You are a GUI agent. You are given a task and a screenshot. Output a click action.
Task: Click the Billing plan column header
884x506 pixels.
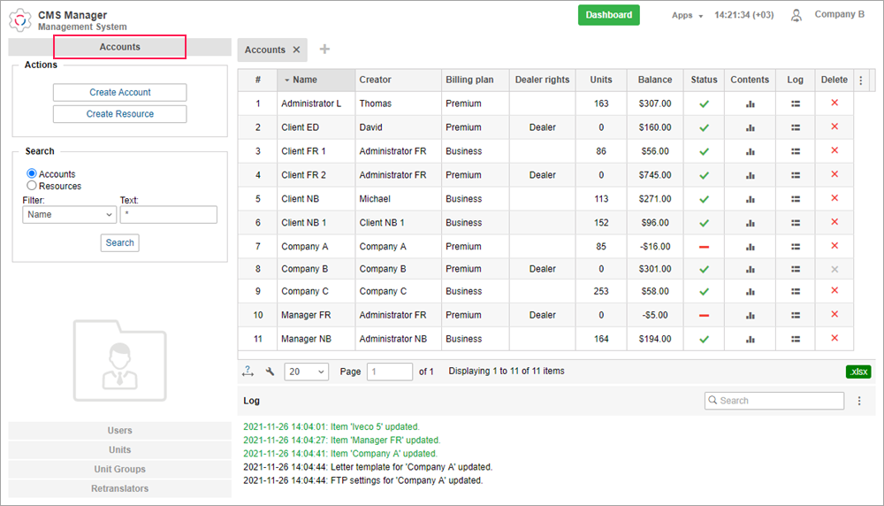tap(476, 80)
